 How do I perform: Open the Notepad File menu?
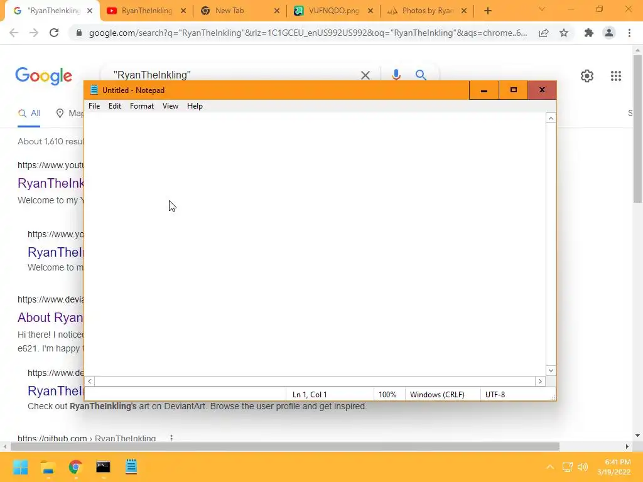point(94,105)
